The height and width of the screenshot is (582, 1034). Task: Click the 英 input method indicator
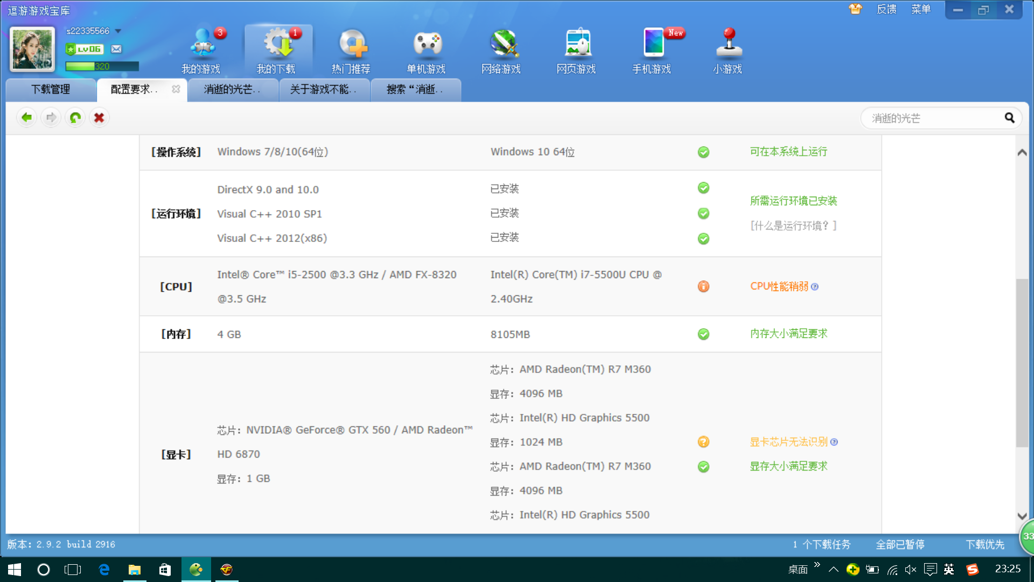[949, 570]
